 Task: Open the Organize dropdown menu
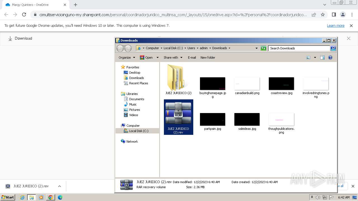point(127,58)
